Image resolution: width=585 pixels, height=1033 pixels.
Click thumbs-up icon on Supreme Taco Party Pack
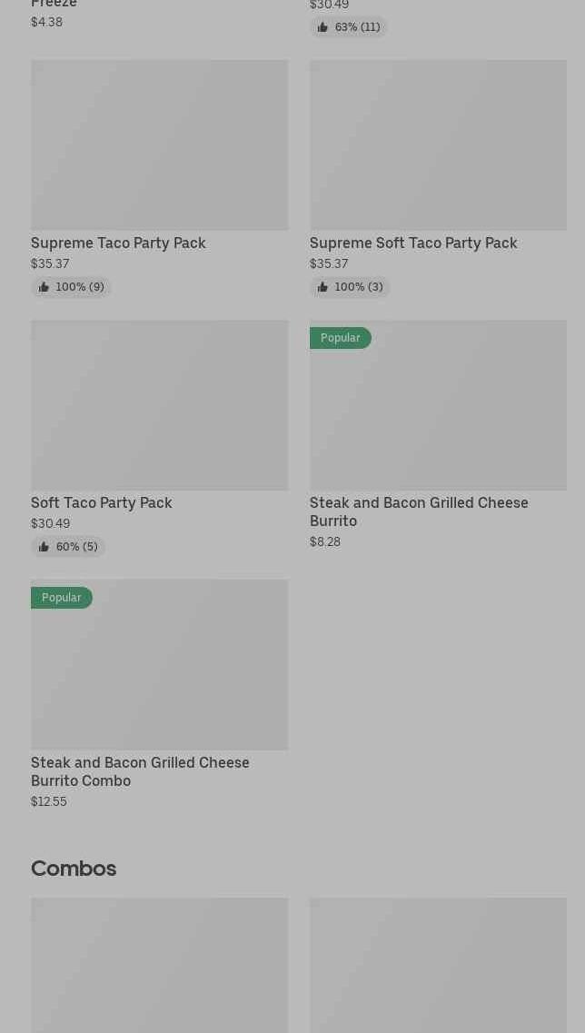pyautogui.click(x=44, y=287)
